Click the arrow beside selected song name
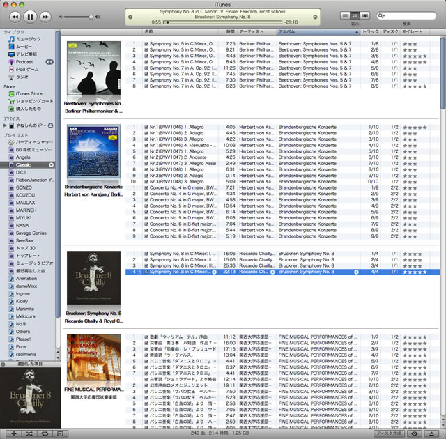 pos(214,272)
